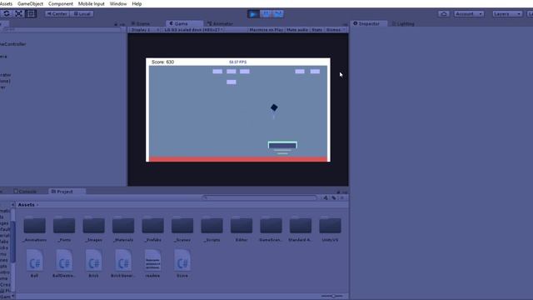This screenshot has width=533, height=300.
Task: Click the save search star icon
Action: [x=342, y=197]
